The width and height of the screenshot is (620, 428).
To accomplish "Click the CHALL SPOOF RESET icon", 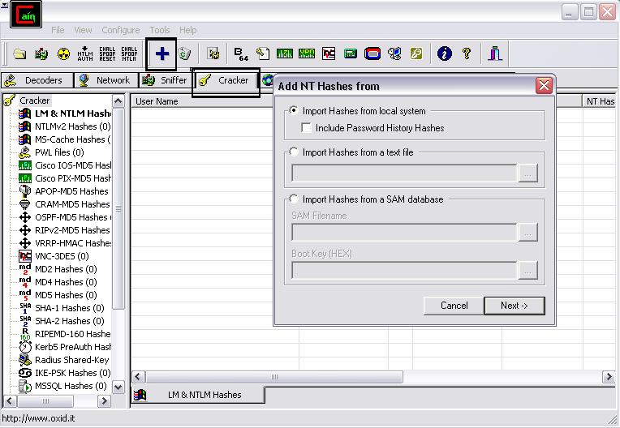I will tap(107, 53).
